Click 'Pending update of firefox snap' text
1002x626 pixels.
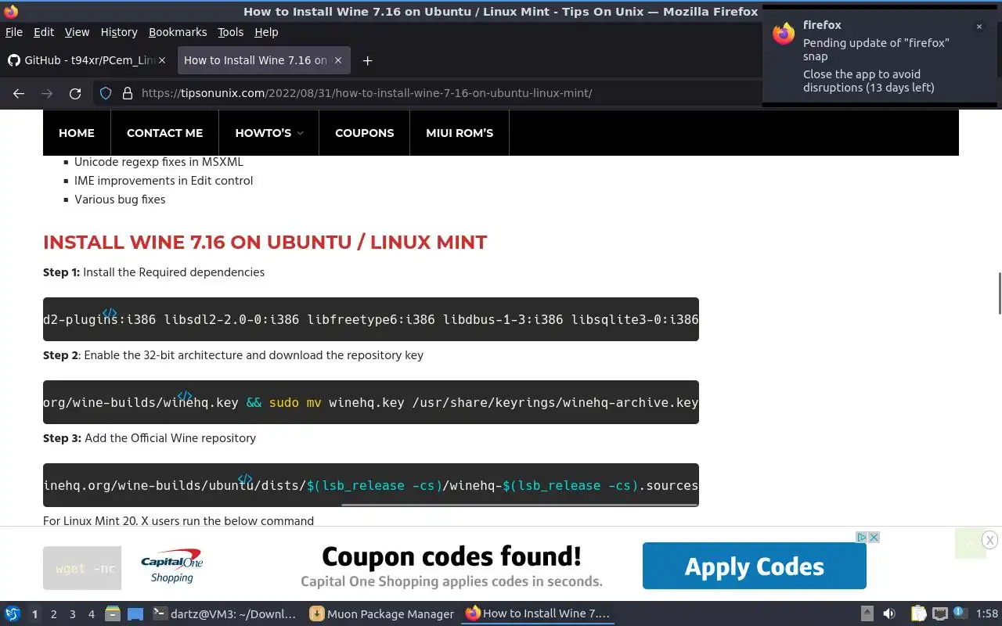[x=876, y=49]
